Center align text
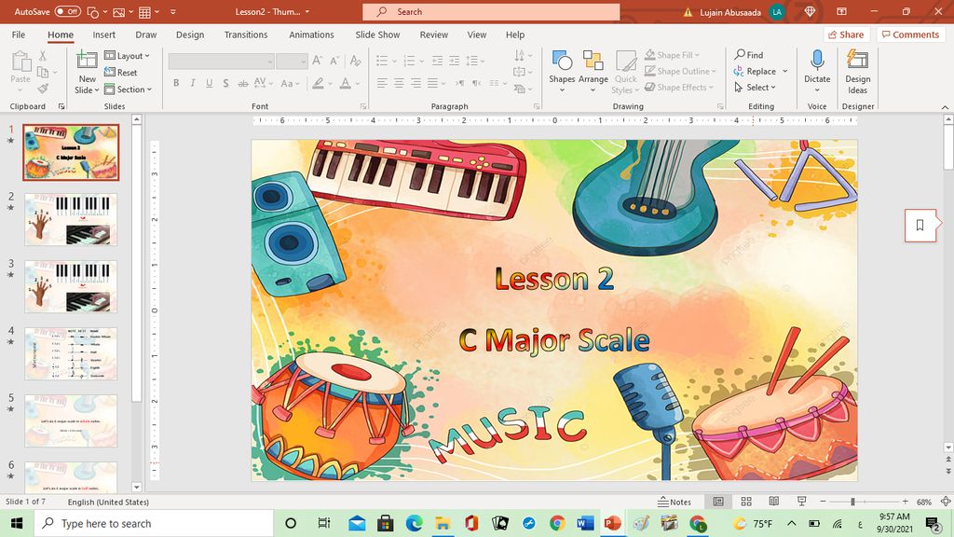The image size is (954, 537). 399,83
